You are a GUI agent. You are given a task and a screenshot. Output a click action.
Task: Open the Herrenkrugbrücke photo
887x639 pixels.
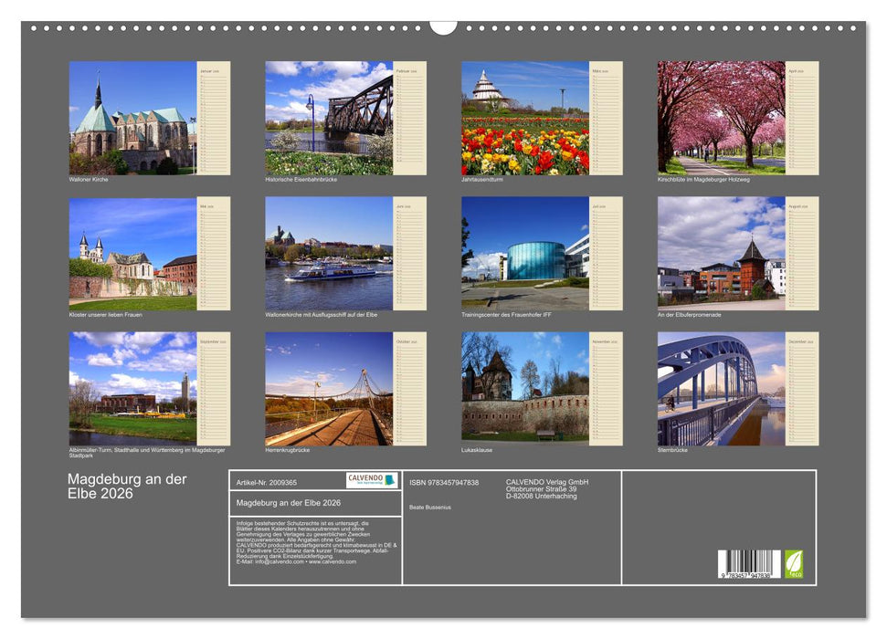tap(329, 388)
